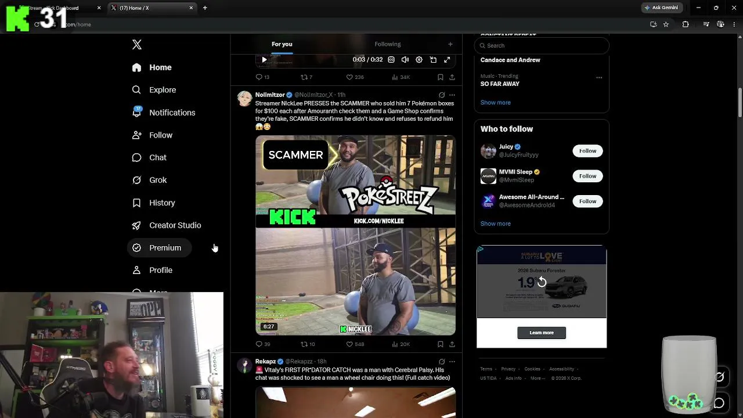View analytics of the 34K views post
The image size is (743, 418).
pos(401,77)
